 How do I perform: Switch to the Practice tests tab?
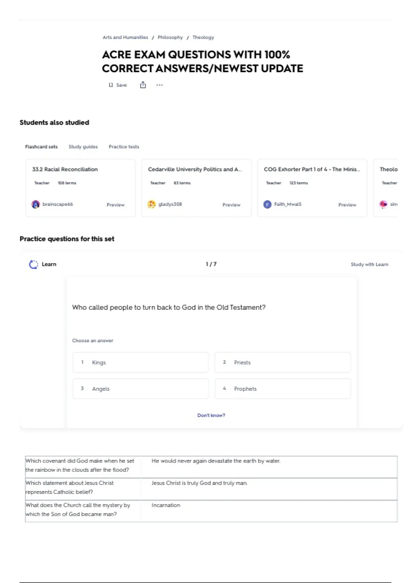click(x=124, y=147)
